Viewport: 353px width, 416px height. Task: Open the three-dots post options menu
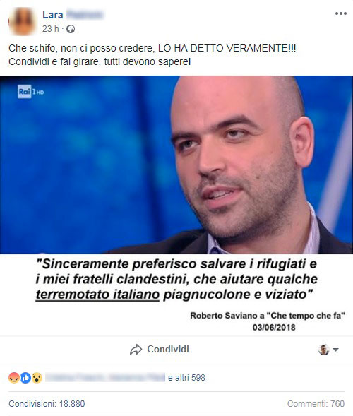(341, 13)
